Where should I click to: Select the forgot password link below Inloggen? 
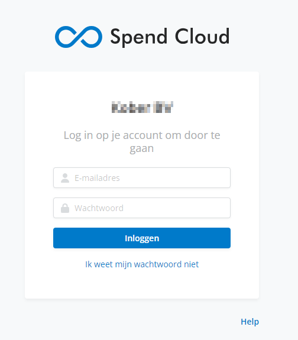coord(142,264)
